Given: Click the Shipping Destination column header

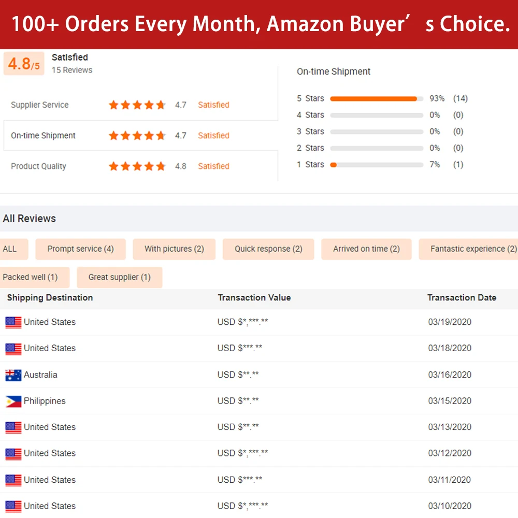Looking at the screenshot, I should pyautogui.click(x=50, y=298).
